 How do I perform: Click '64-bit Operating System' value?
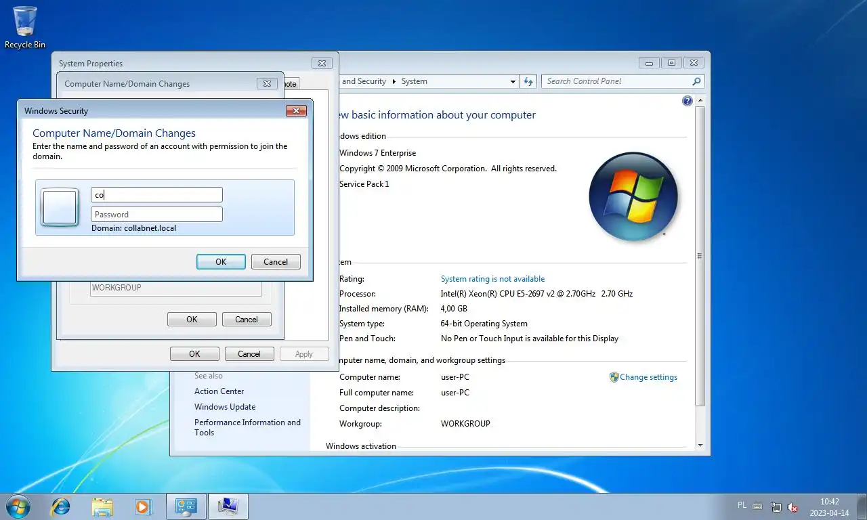[x=484, y=324]
